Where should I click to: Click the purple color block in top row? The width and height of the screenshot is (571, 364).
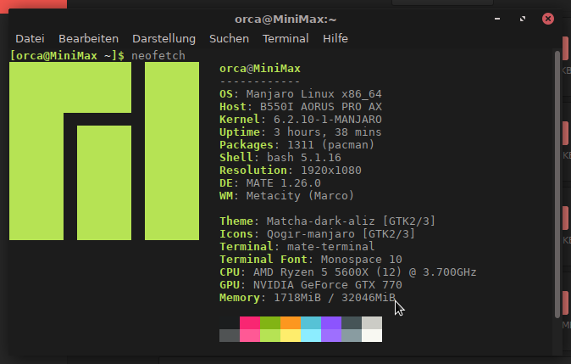[x=331, y=322]
